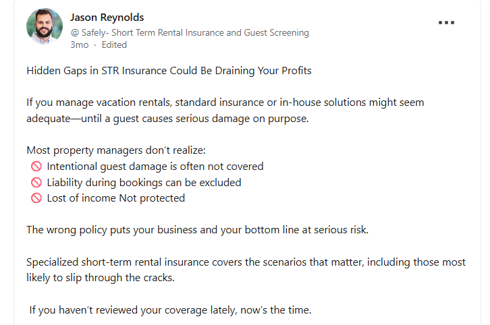The image size is (490, 325).
Task: Click Jason Reynolds' profile photo
Action: tap(45, 28)
